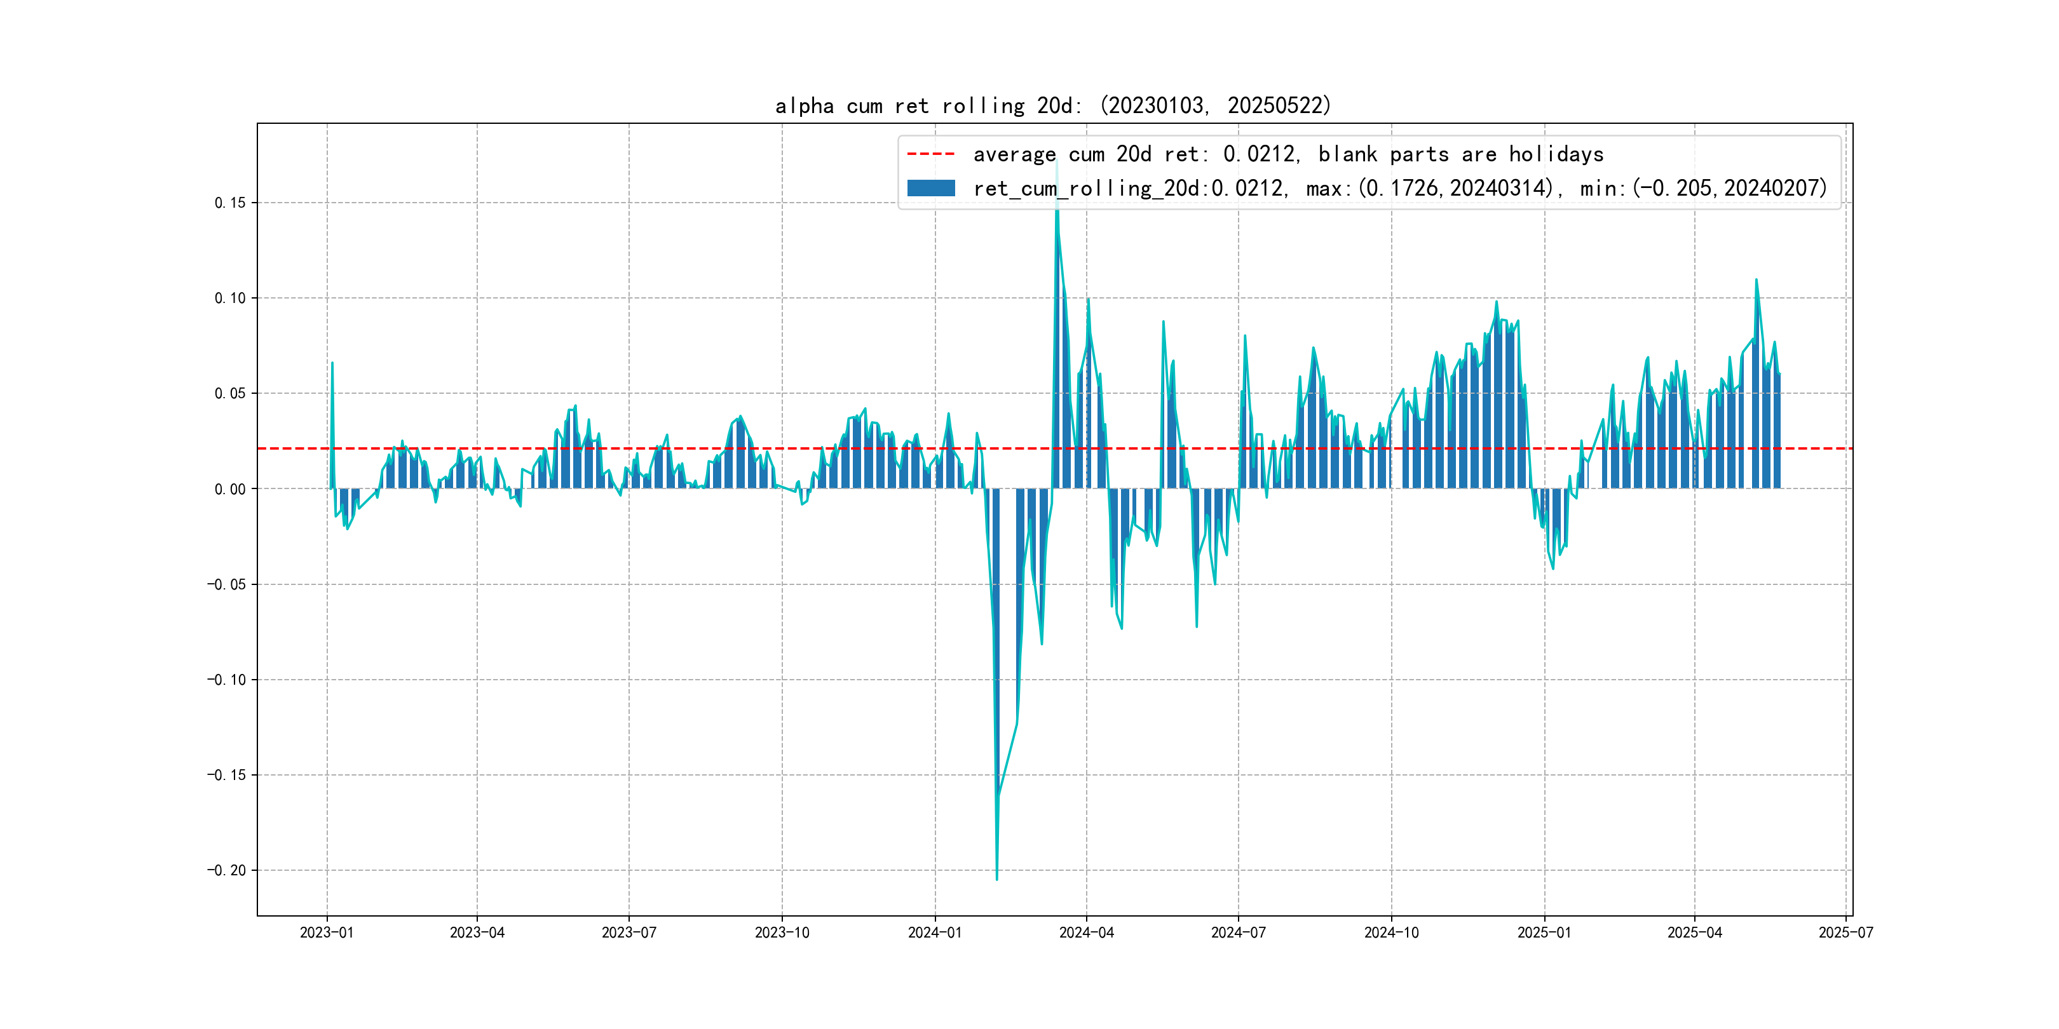Click the 0.00 y-axis tick label

[x=230, y=489]
